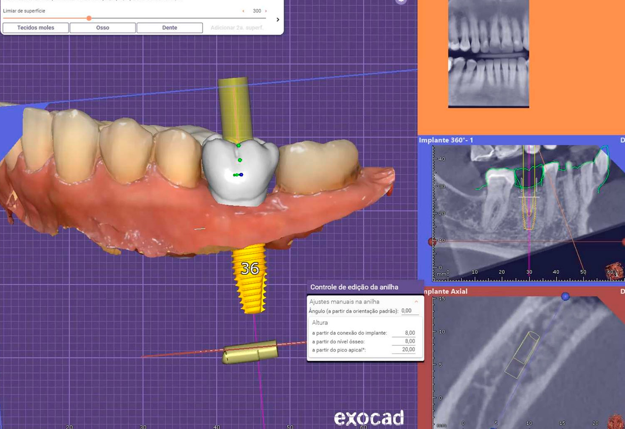Click the blue handle atop Implante Axial view
Image resolution: width=625 pixels, height=429 pixels.
coord(565,296)
